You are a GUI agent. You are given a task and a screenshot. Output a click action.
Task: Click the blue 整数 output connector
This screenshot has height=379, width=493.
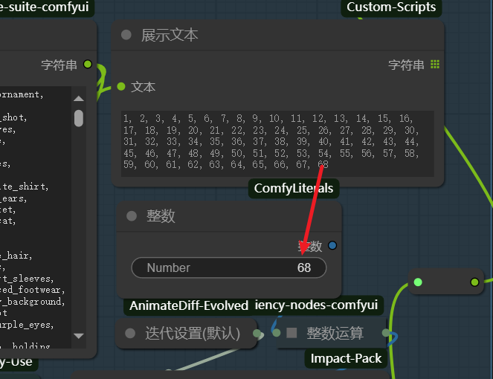click(x=332, y=245)
